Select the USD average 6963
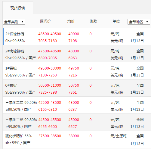Viewport: 151px width, 149px height. click(x=72, y=58)
